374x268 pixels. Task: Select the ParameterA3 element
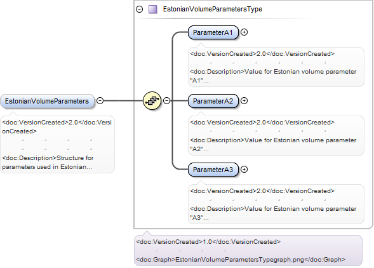click(213, 170)
